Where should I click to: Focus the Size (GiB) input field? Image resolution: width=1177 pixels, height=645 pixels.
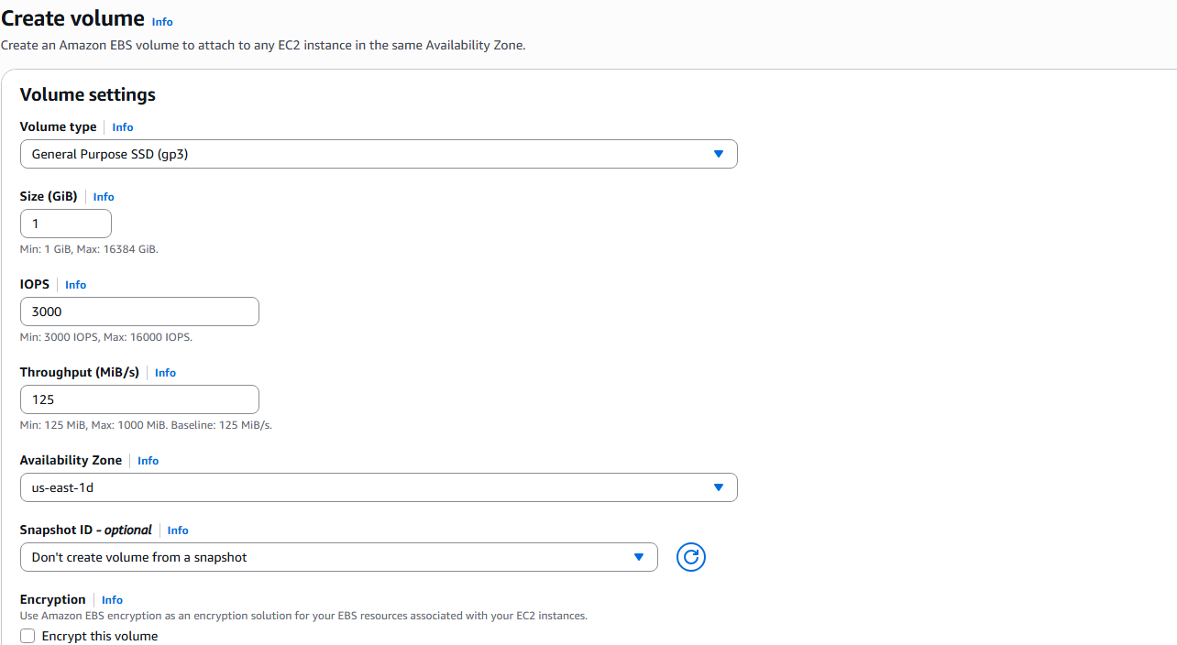click(x=66, y=224)
